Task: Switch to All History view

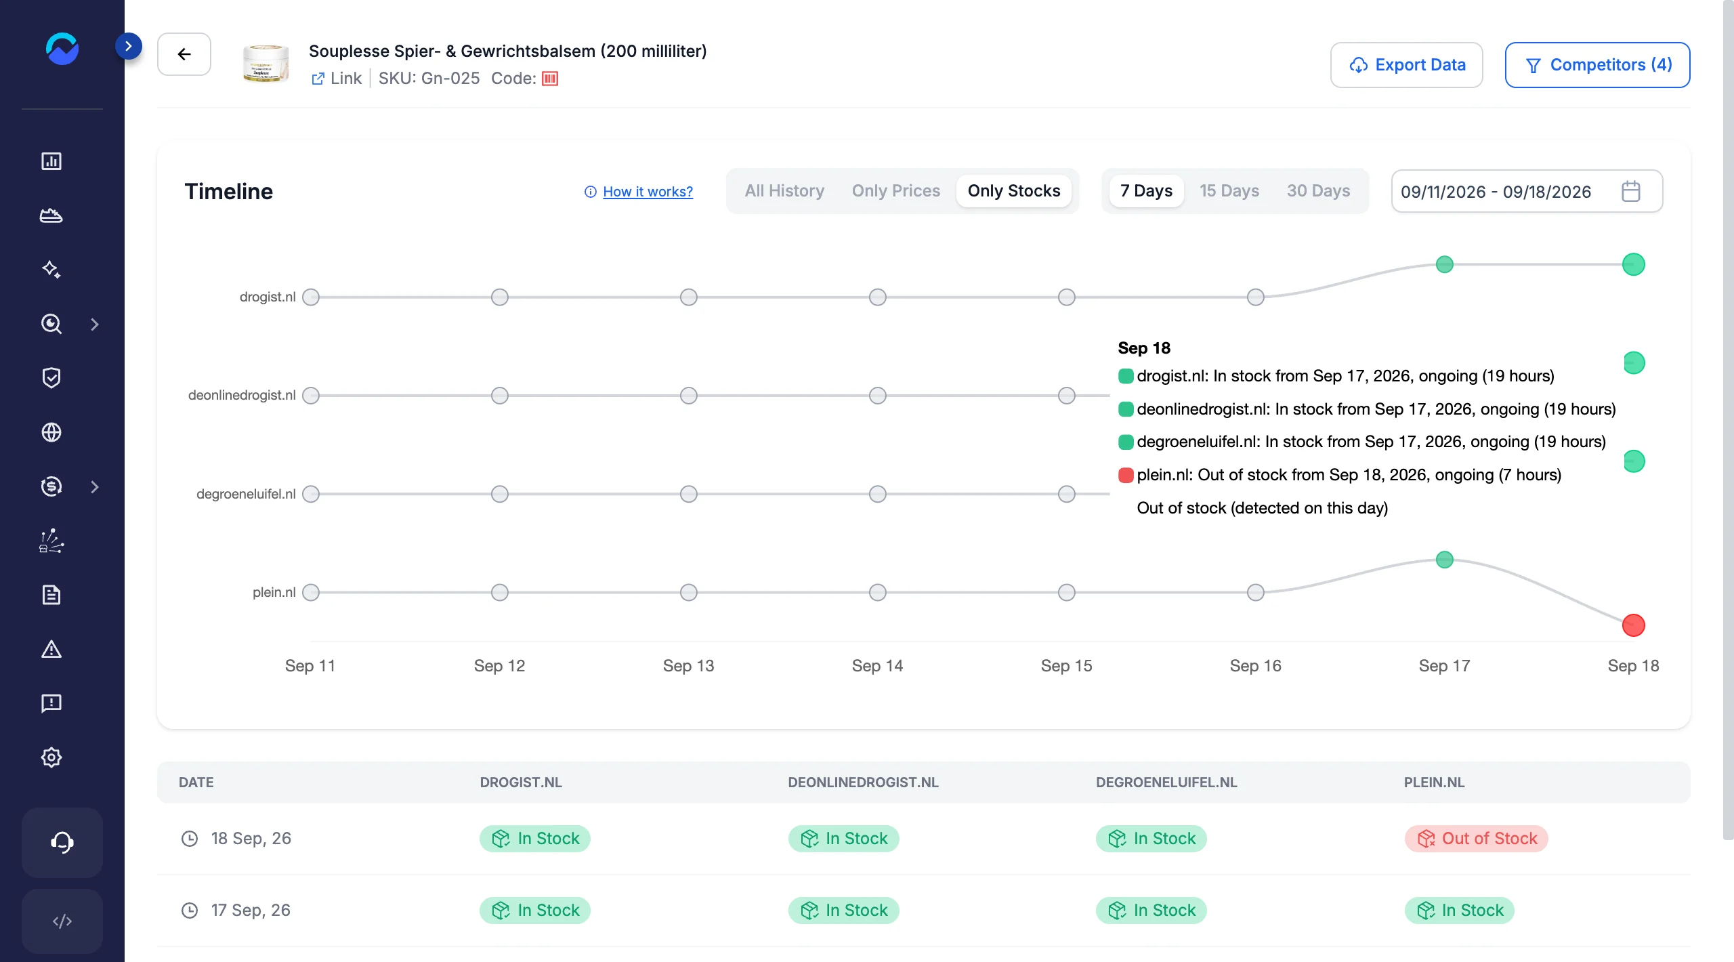Action: coord(784,191)
